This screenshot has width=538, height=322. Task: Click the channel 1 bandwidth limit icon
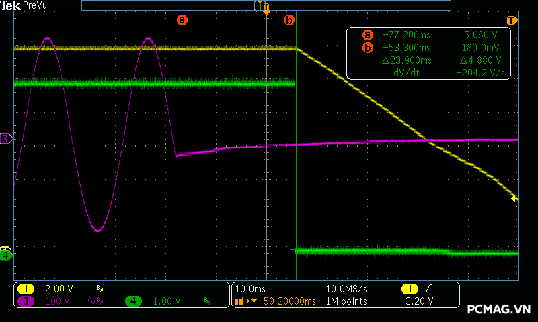click(x=100, y=289)
